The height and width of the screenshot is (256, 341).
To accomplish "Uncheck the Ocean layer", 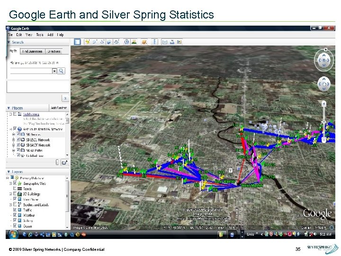I will click(x=15, y=226).
